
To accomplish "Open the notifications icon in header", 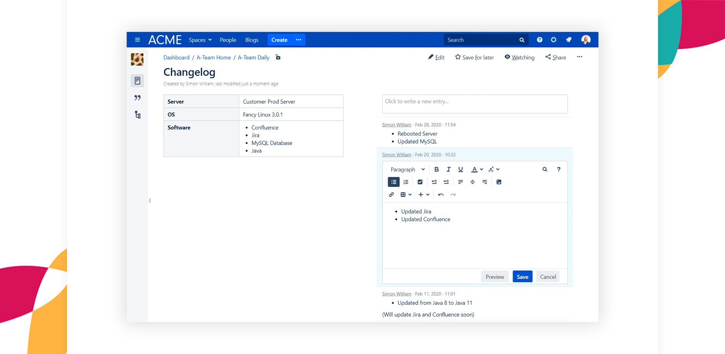I will 569,40.
